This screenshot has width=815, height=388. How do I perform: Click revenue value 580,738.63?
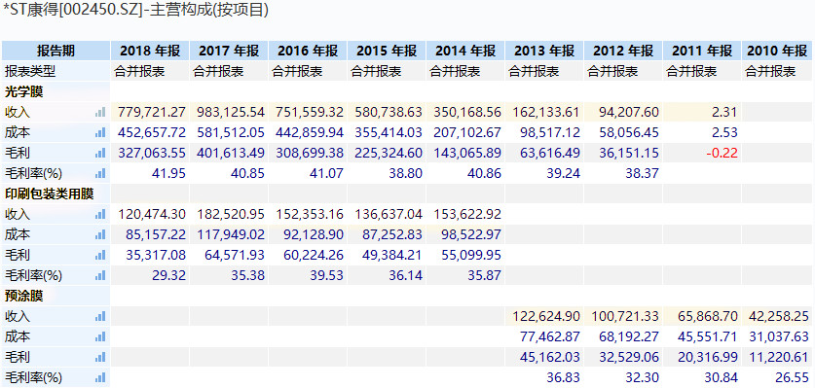389,112
